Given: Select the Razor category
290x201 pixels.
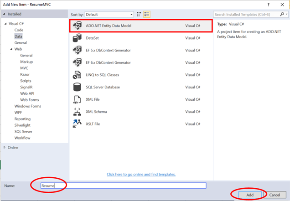Looking at the screenshot, I should (25, 74).
